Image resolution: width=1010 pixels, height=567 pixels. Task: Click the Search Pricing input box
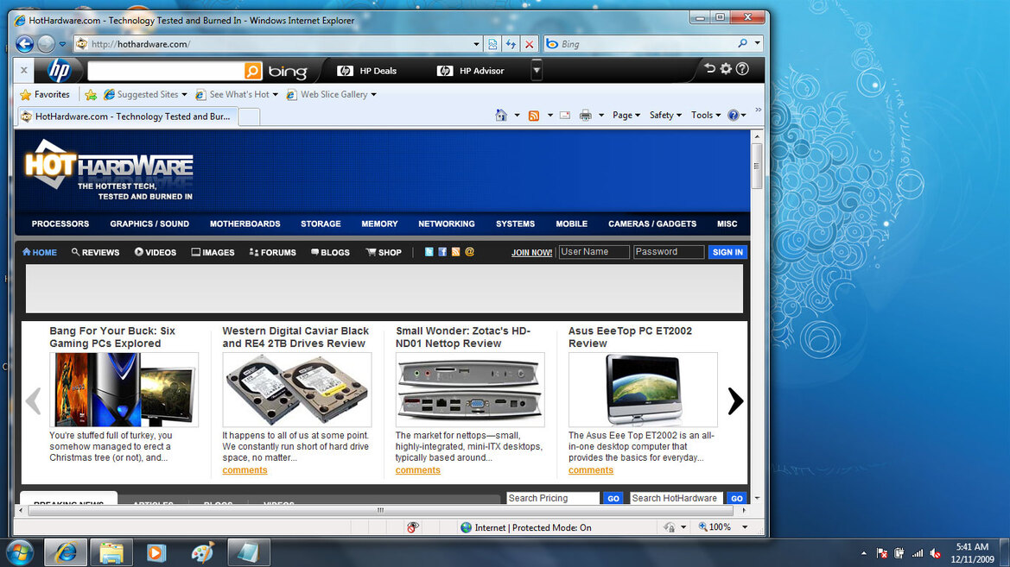553,498
